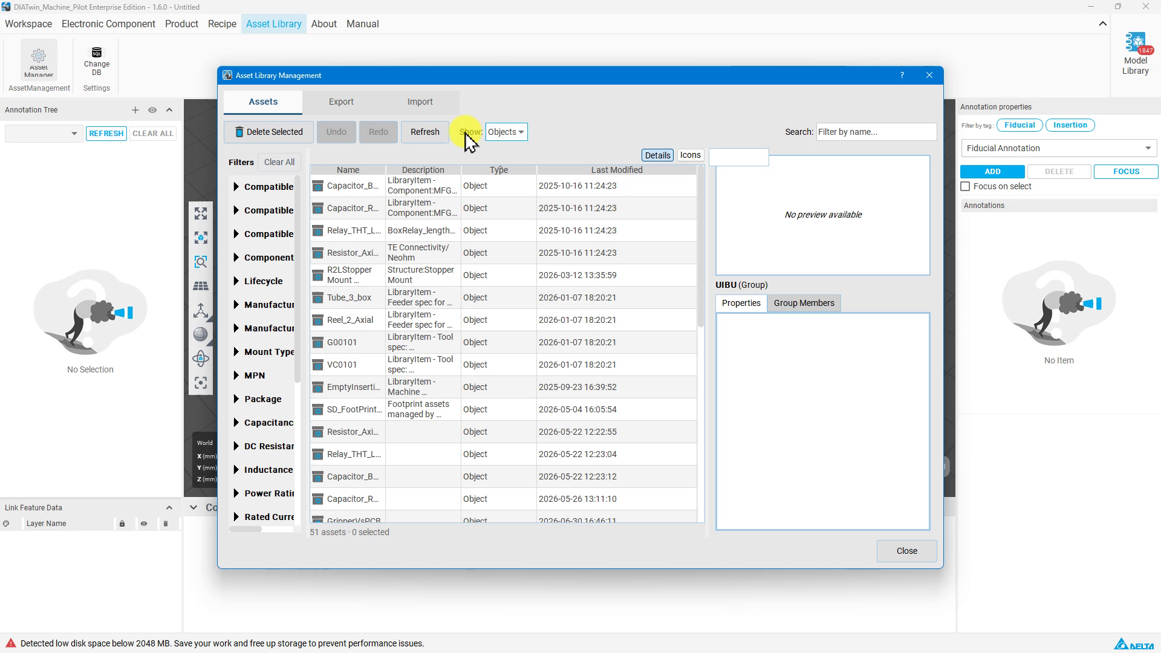Image resolution: width=1161 pixels, height=653 pixels.
Task: Switch asset list to Icons view
Action: [x=690, y=155]
